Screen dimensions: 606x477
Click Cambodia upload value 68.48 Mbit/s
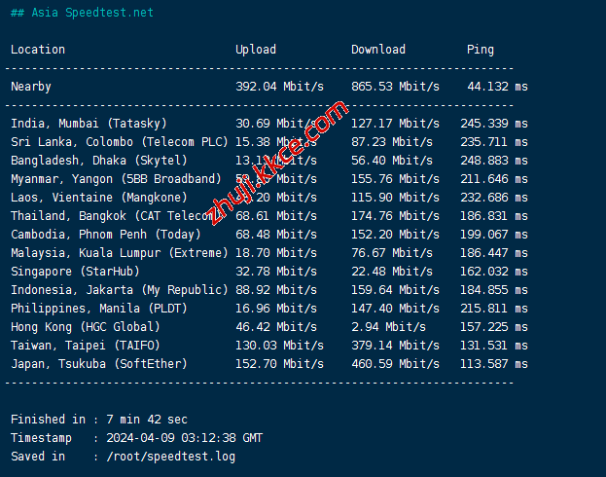pos(279,235)
